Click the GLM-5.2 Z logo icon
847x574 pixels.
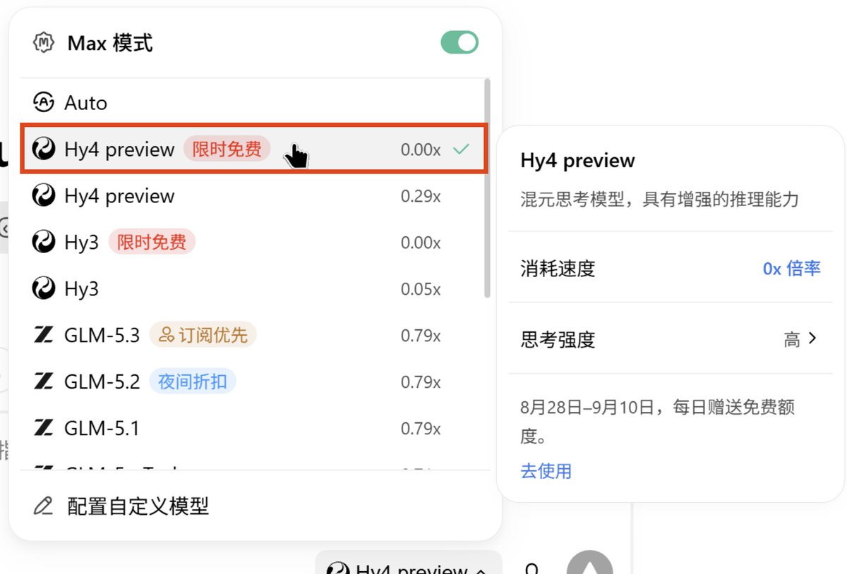[x=44, y=382]
